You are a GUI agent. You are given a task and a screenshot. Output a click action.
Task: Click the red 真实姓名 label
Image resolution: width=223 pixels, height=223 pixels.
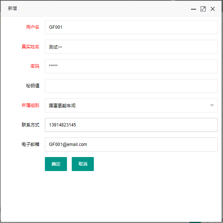(30, 46)
